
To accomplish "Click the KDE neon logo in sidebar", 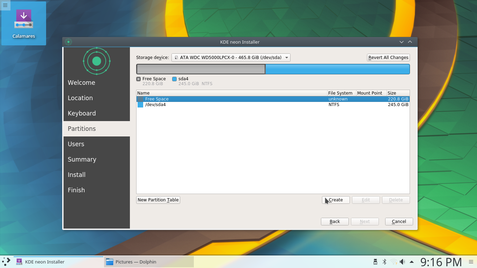I will [97, 61].
